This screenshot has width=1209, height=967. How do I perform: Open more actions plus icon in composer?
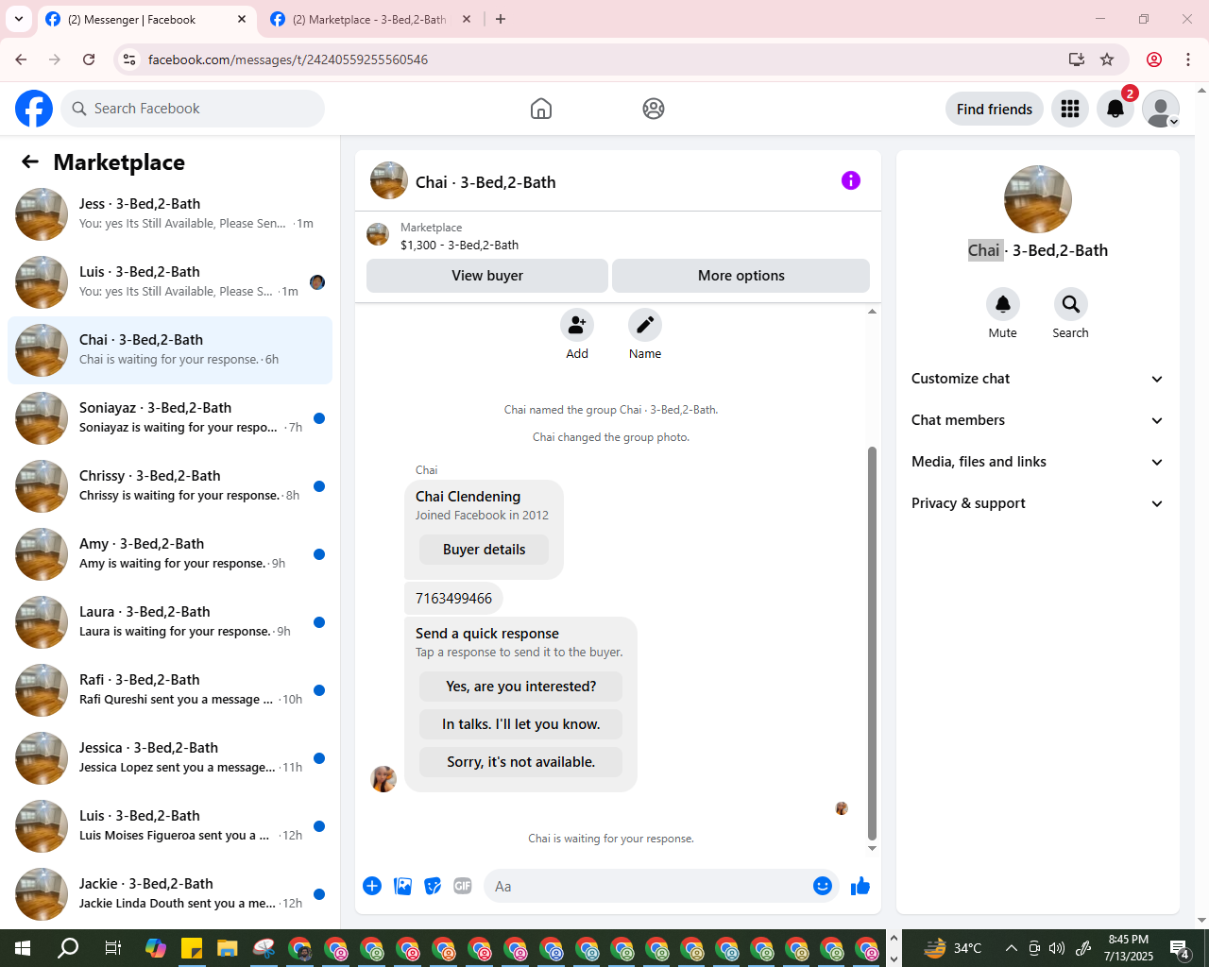point(372,886)
